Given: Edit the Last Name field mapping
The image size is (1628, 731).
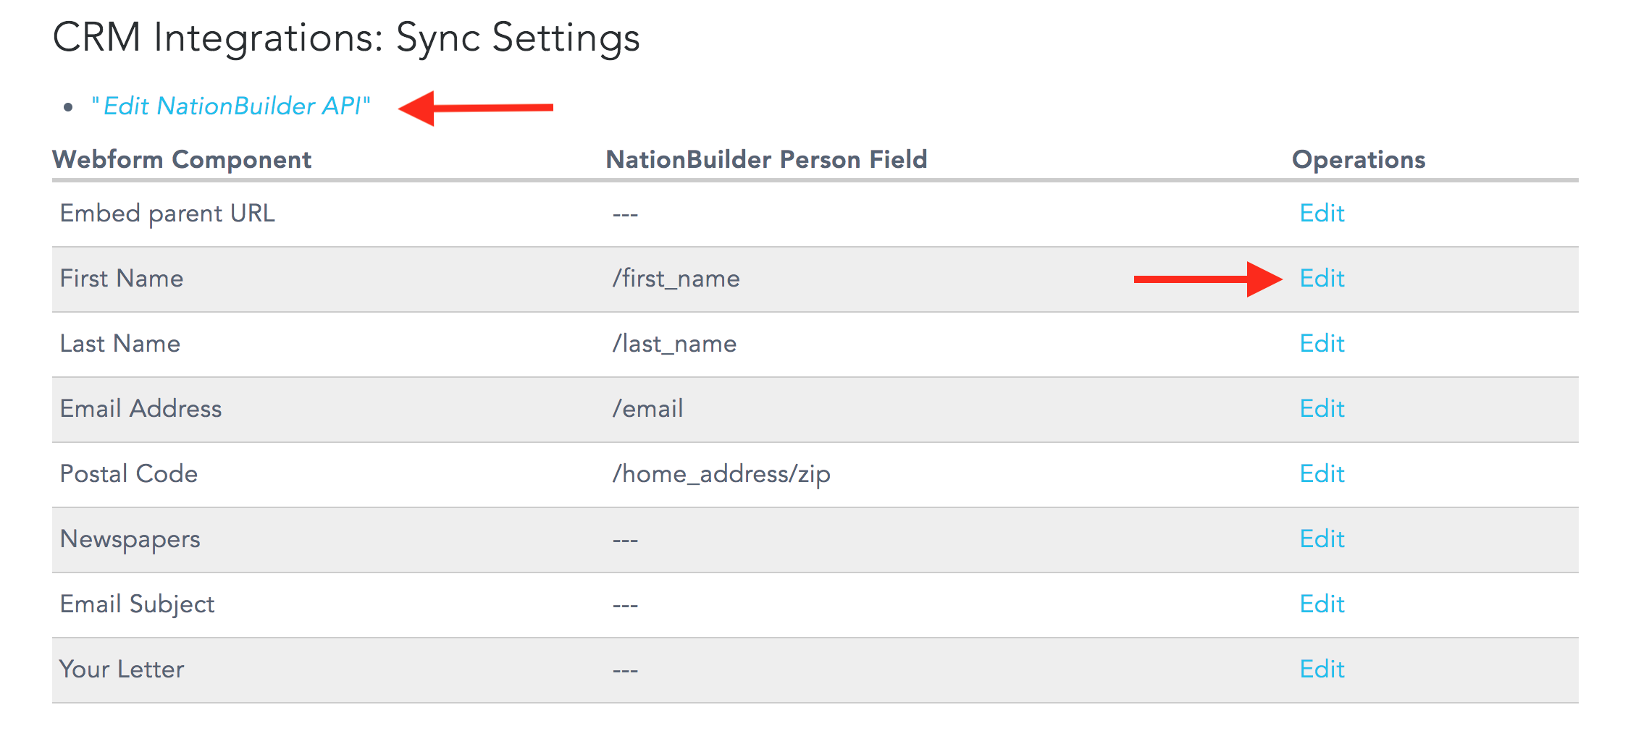Looking at the screenshot, I should point(1322,344).
